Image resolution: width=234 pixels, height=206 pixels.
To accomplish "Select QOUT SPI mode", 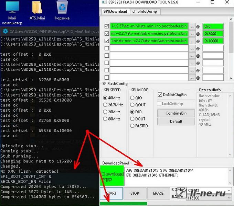I will click(x=132, y=105).
